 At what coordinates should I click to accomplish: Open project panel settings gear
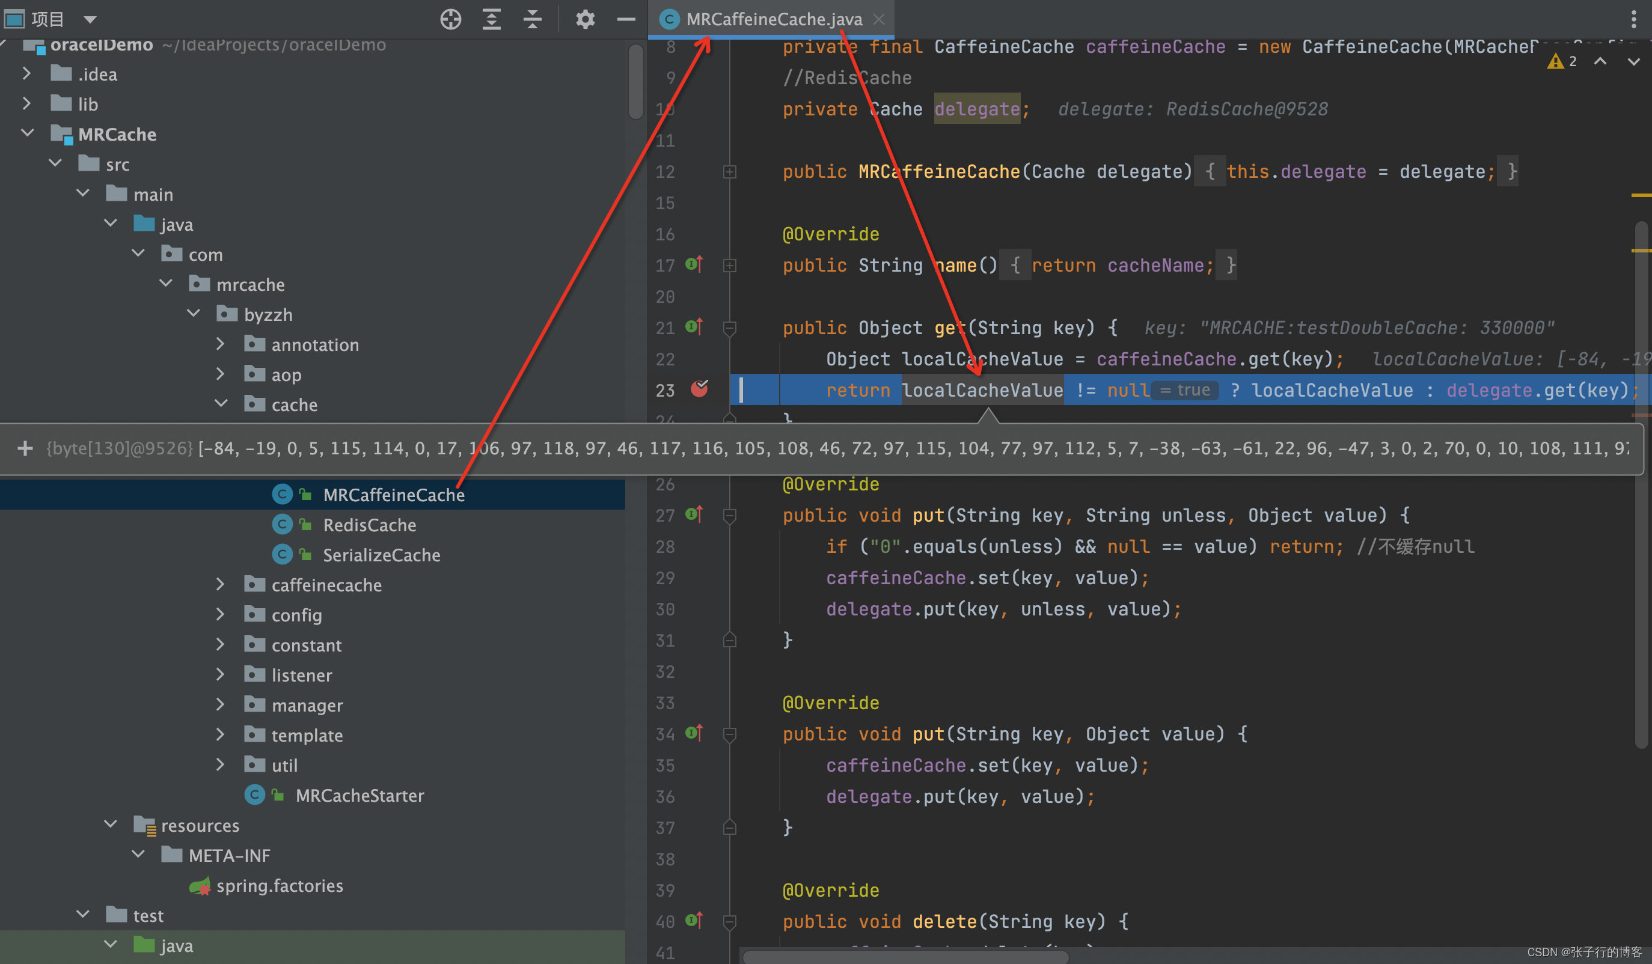[x=585, y=19]
